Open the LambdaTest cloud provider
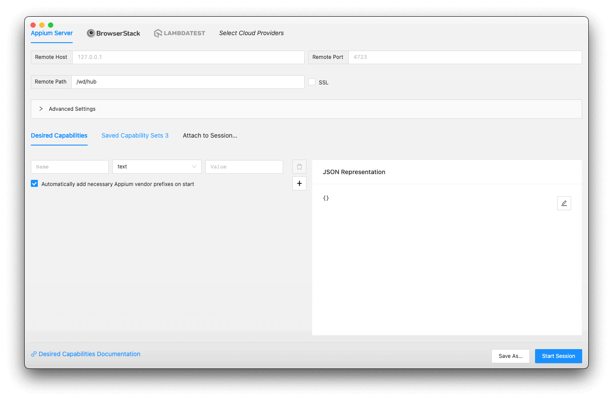Image resolution: width=613 pixels, height=401 pixels. click(x=180, y=33)
